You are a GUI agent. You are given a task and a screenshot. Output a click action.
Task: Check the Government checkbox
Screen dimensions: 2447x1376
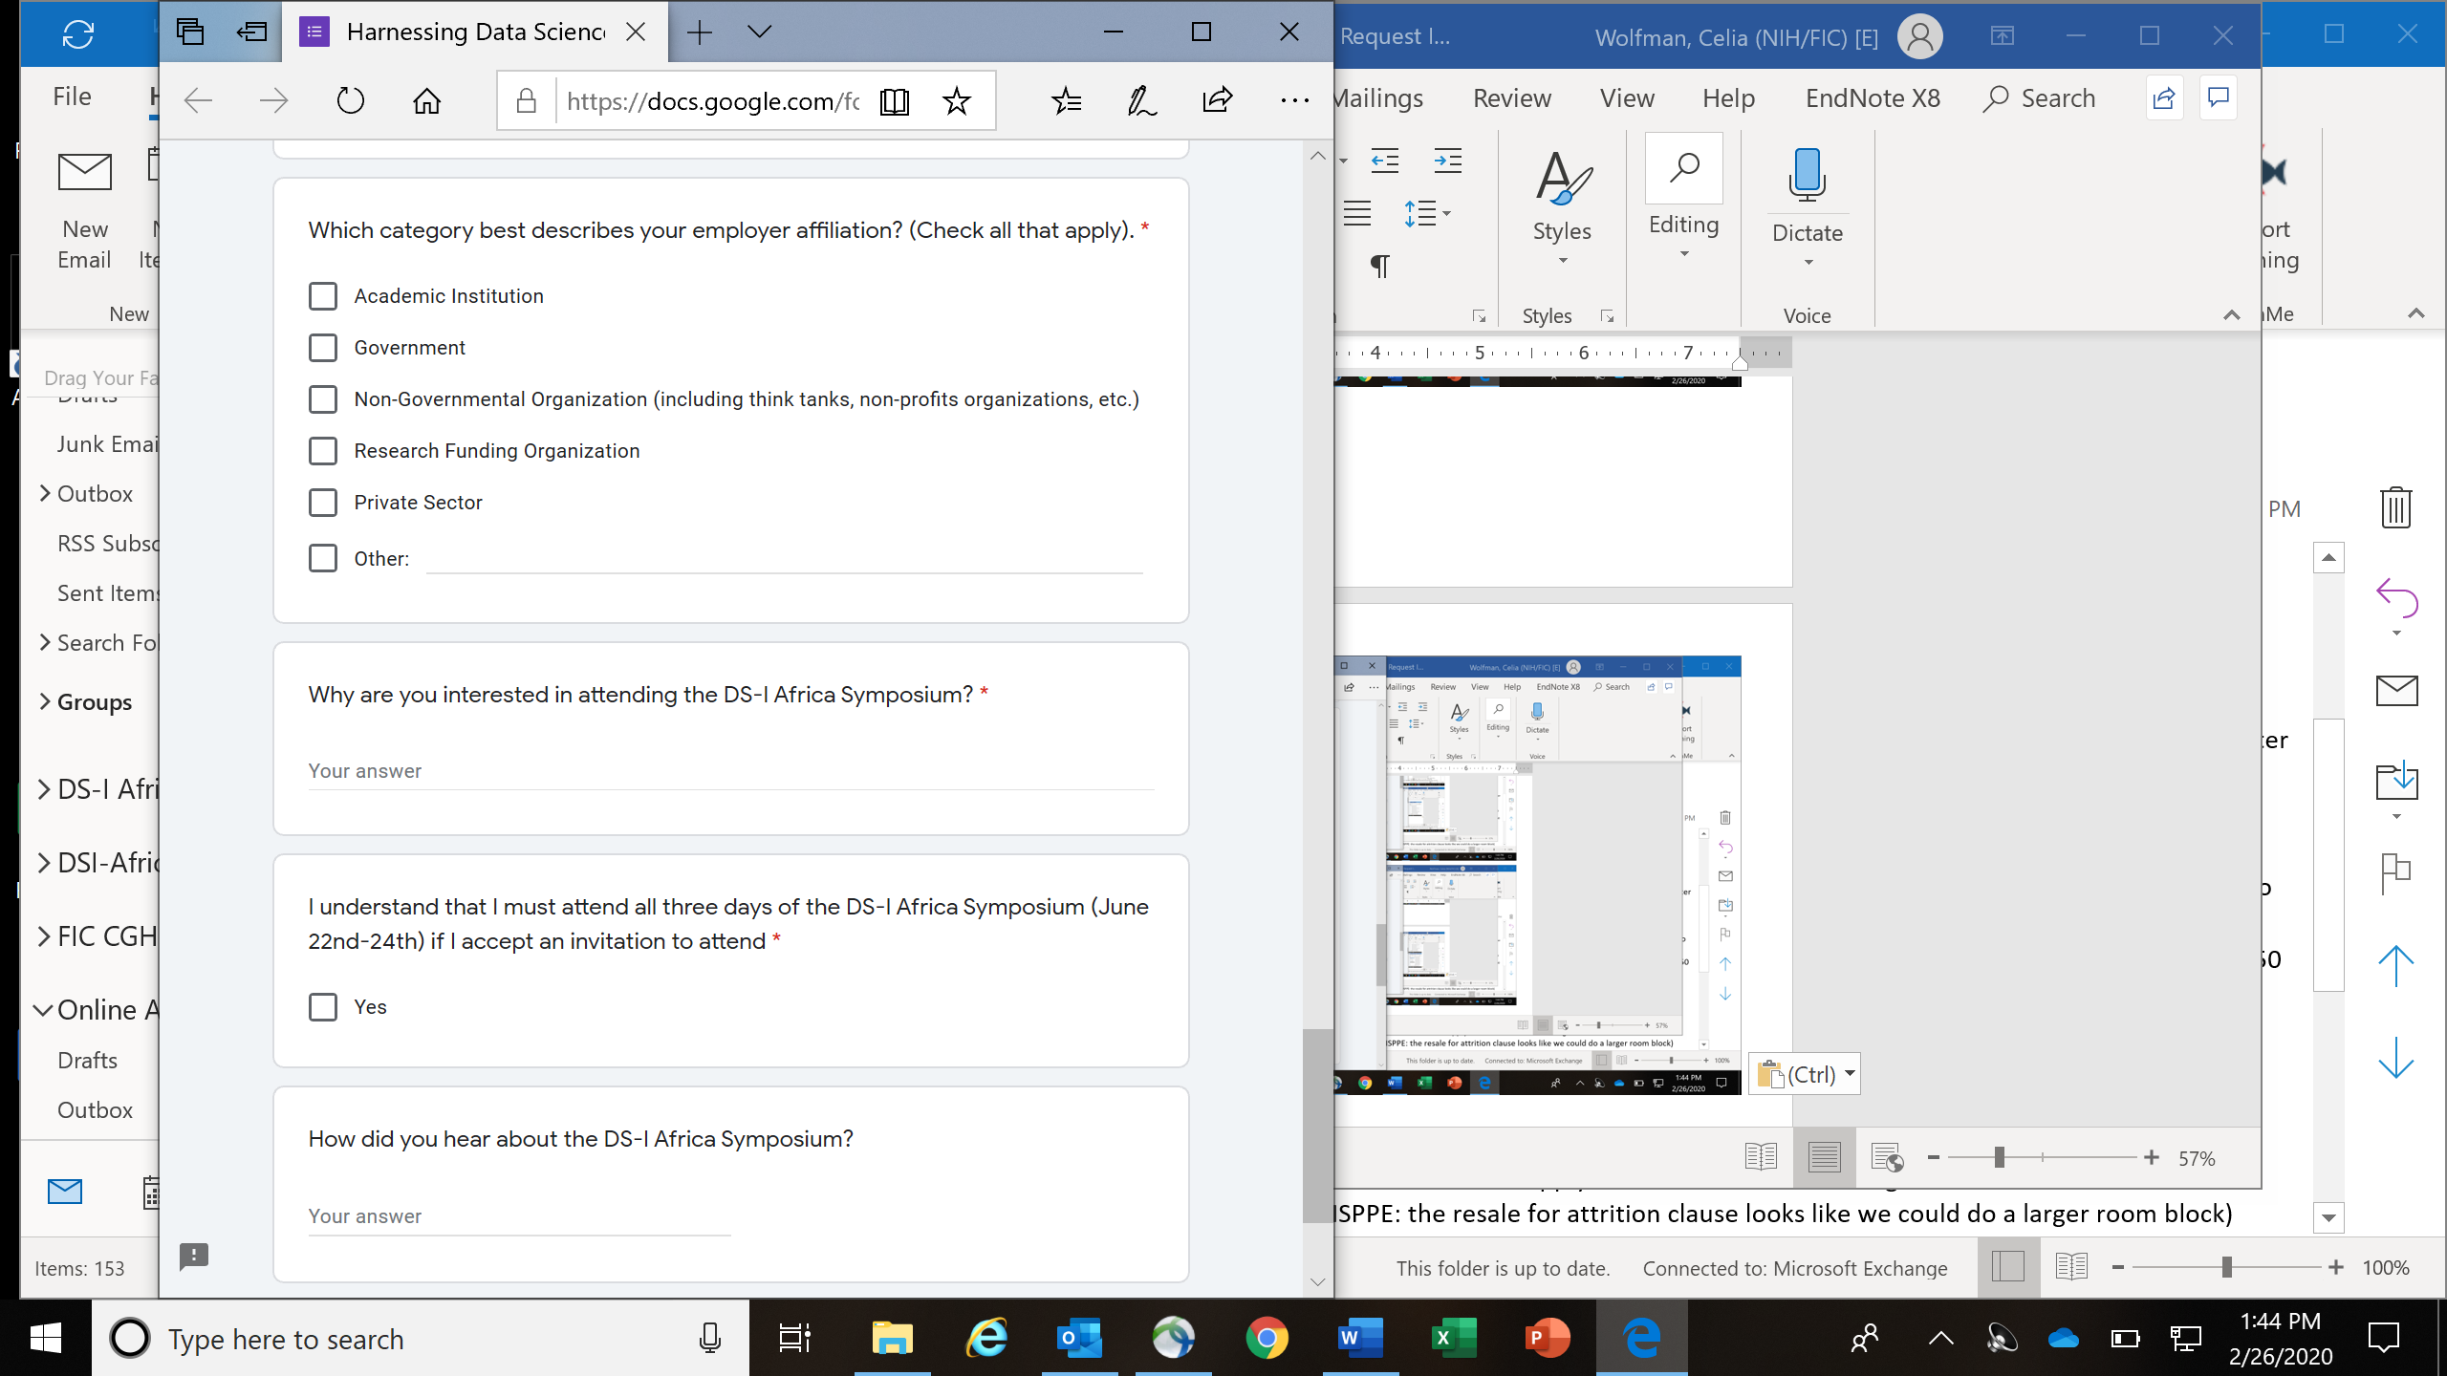point(323,348)
